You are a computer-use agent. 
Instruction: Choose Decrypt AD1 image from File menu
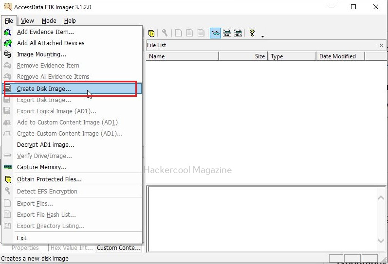45,145
